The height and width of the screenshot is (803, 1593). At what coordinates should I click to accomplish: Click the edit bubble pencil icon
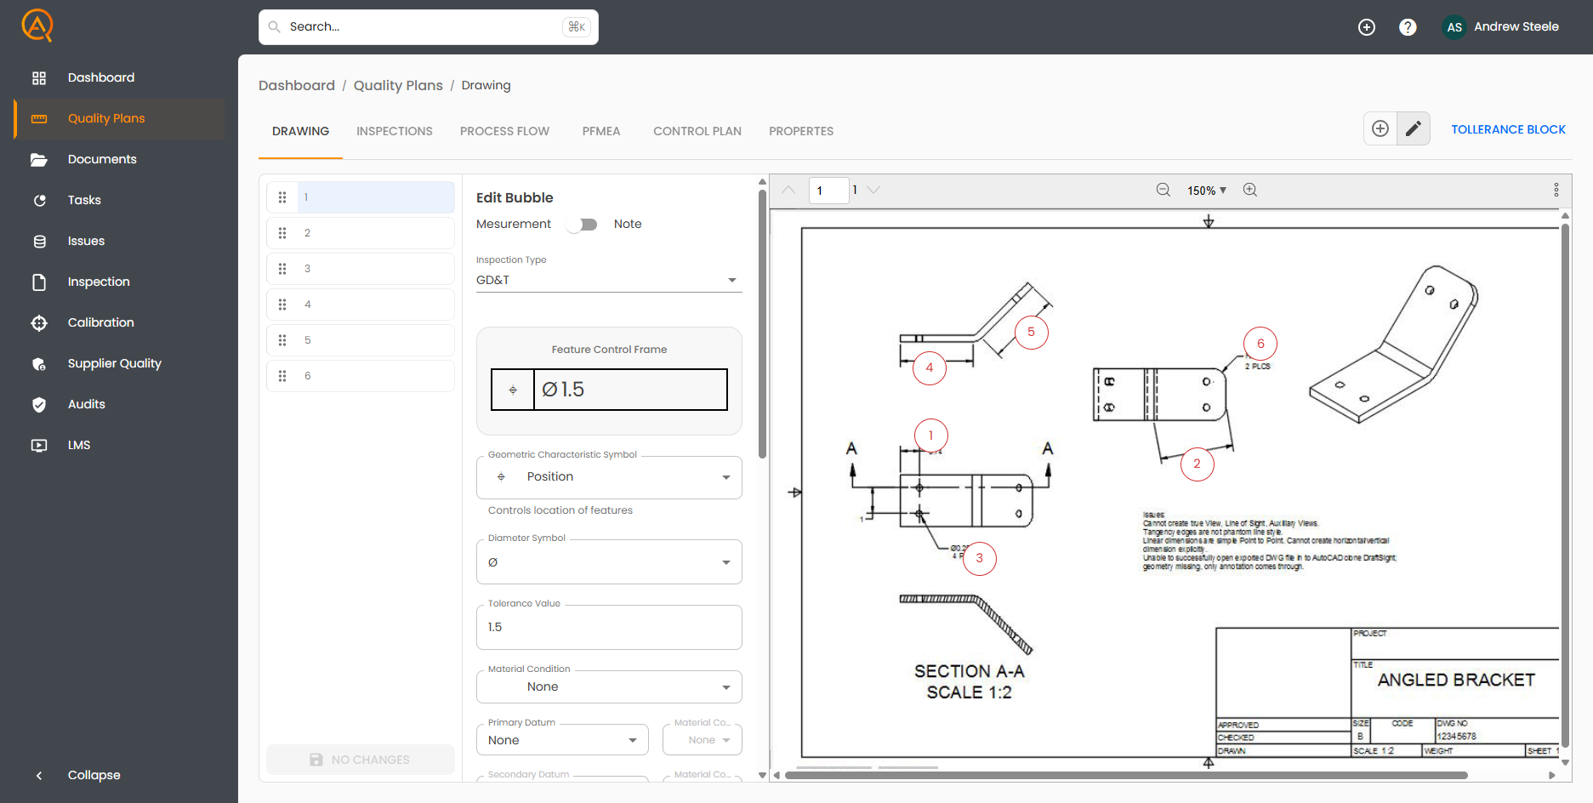coord(1413,128)
